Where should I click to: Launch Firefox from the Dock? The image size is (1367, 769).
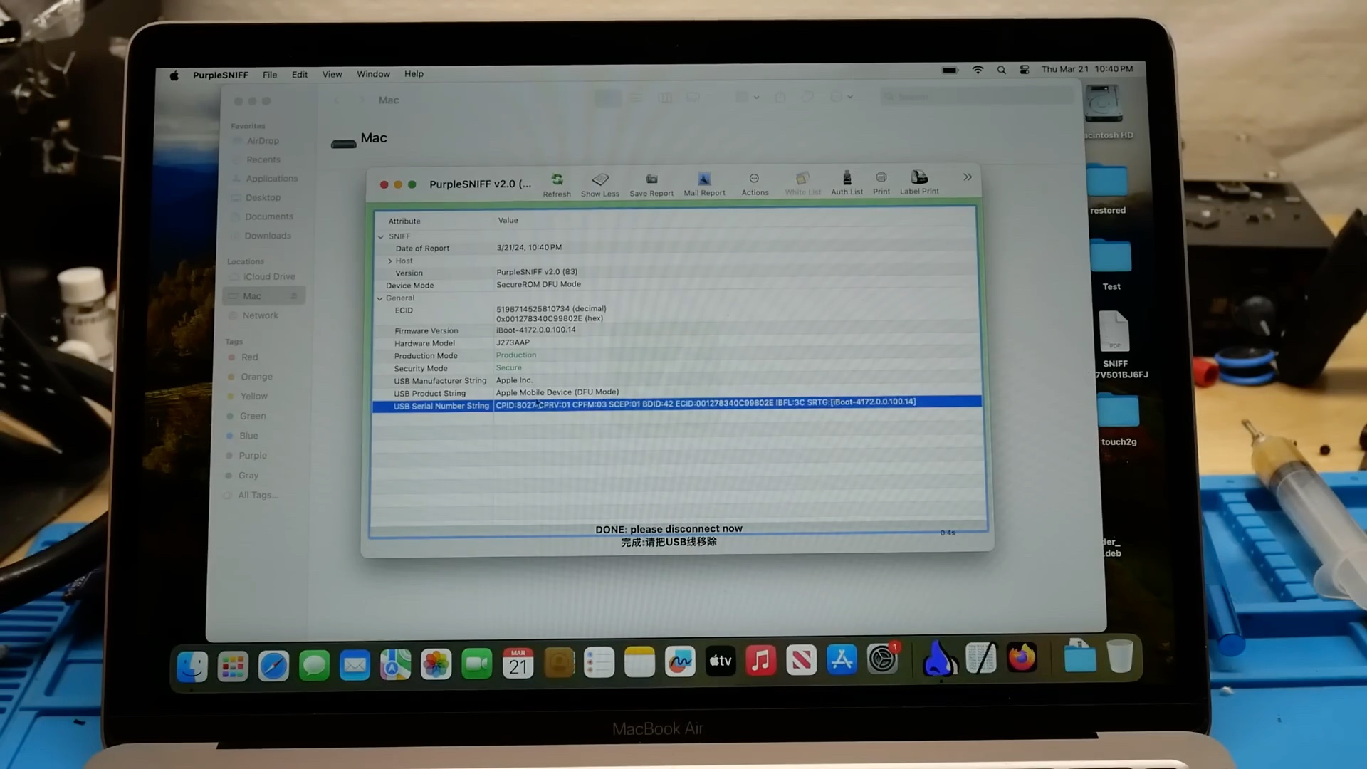[x=1022, y=657]
